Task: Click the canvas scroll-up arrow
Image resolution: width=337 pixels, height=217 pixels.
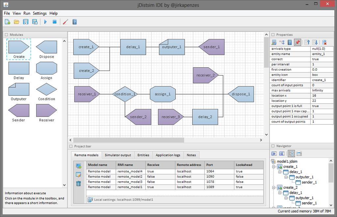Action: pyautogui.click(x=266, y=34)
